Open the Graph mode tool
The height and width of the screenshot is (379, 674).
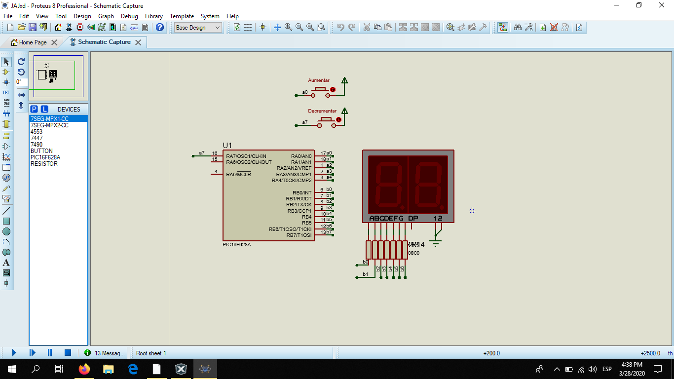[6, 156]
